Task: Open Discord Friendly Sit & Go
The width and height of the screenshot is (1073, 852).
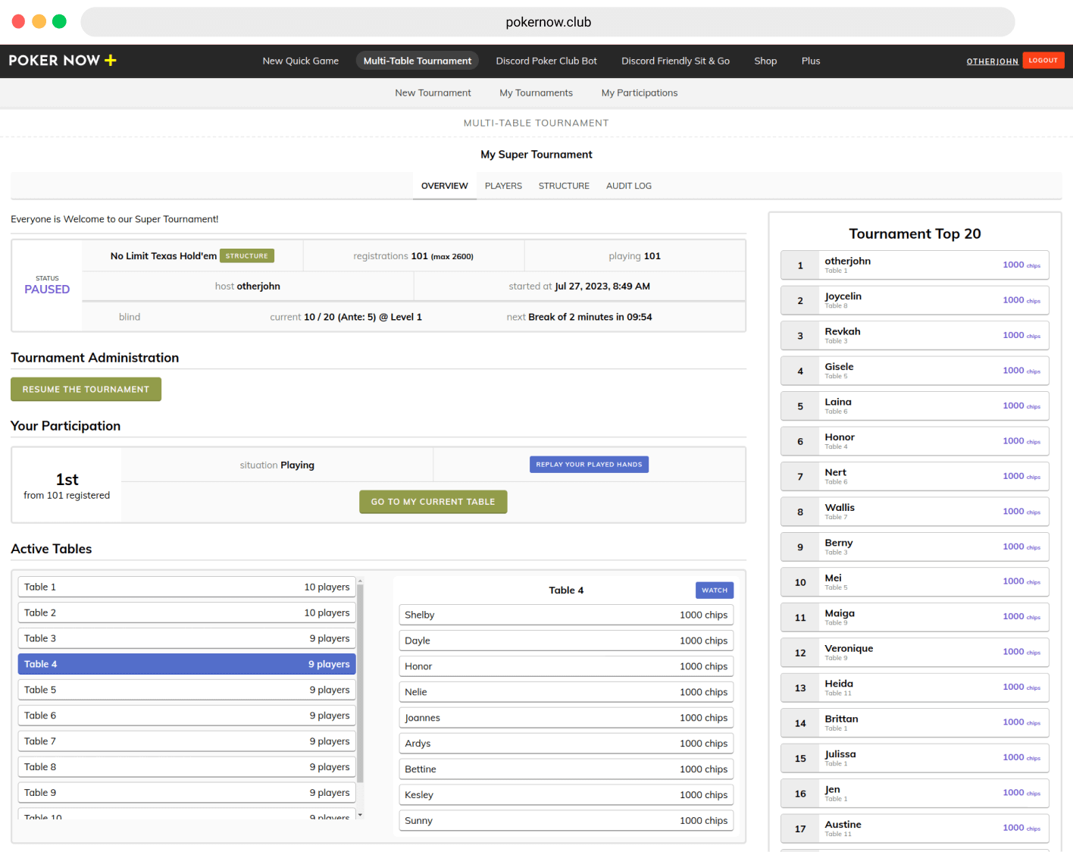Action: 675,61
